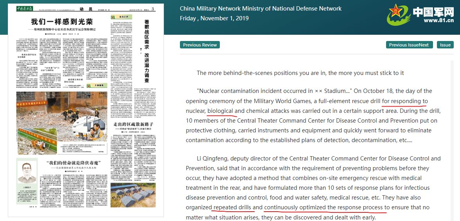Open the portrait of the man with glasses
The width and height of the screenshot is (460, 221).
click(27, 173)
